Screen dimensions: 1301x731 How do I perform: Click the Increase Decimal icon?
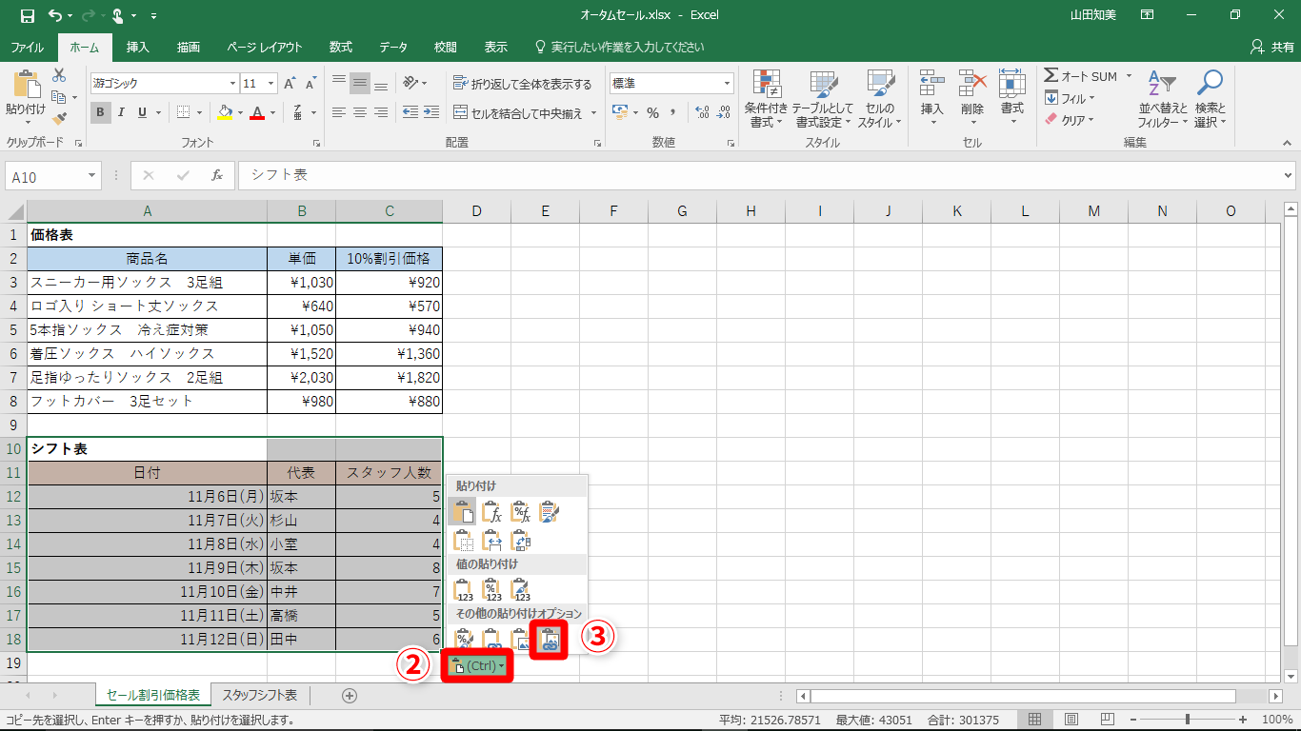tap(703, 112)
